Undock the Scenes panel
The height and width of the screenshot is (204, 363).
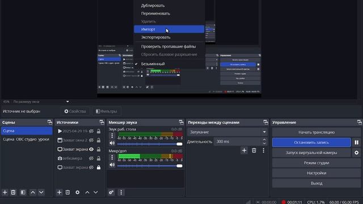coord(50,122)
